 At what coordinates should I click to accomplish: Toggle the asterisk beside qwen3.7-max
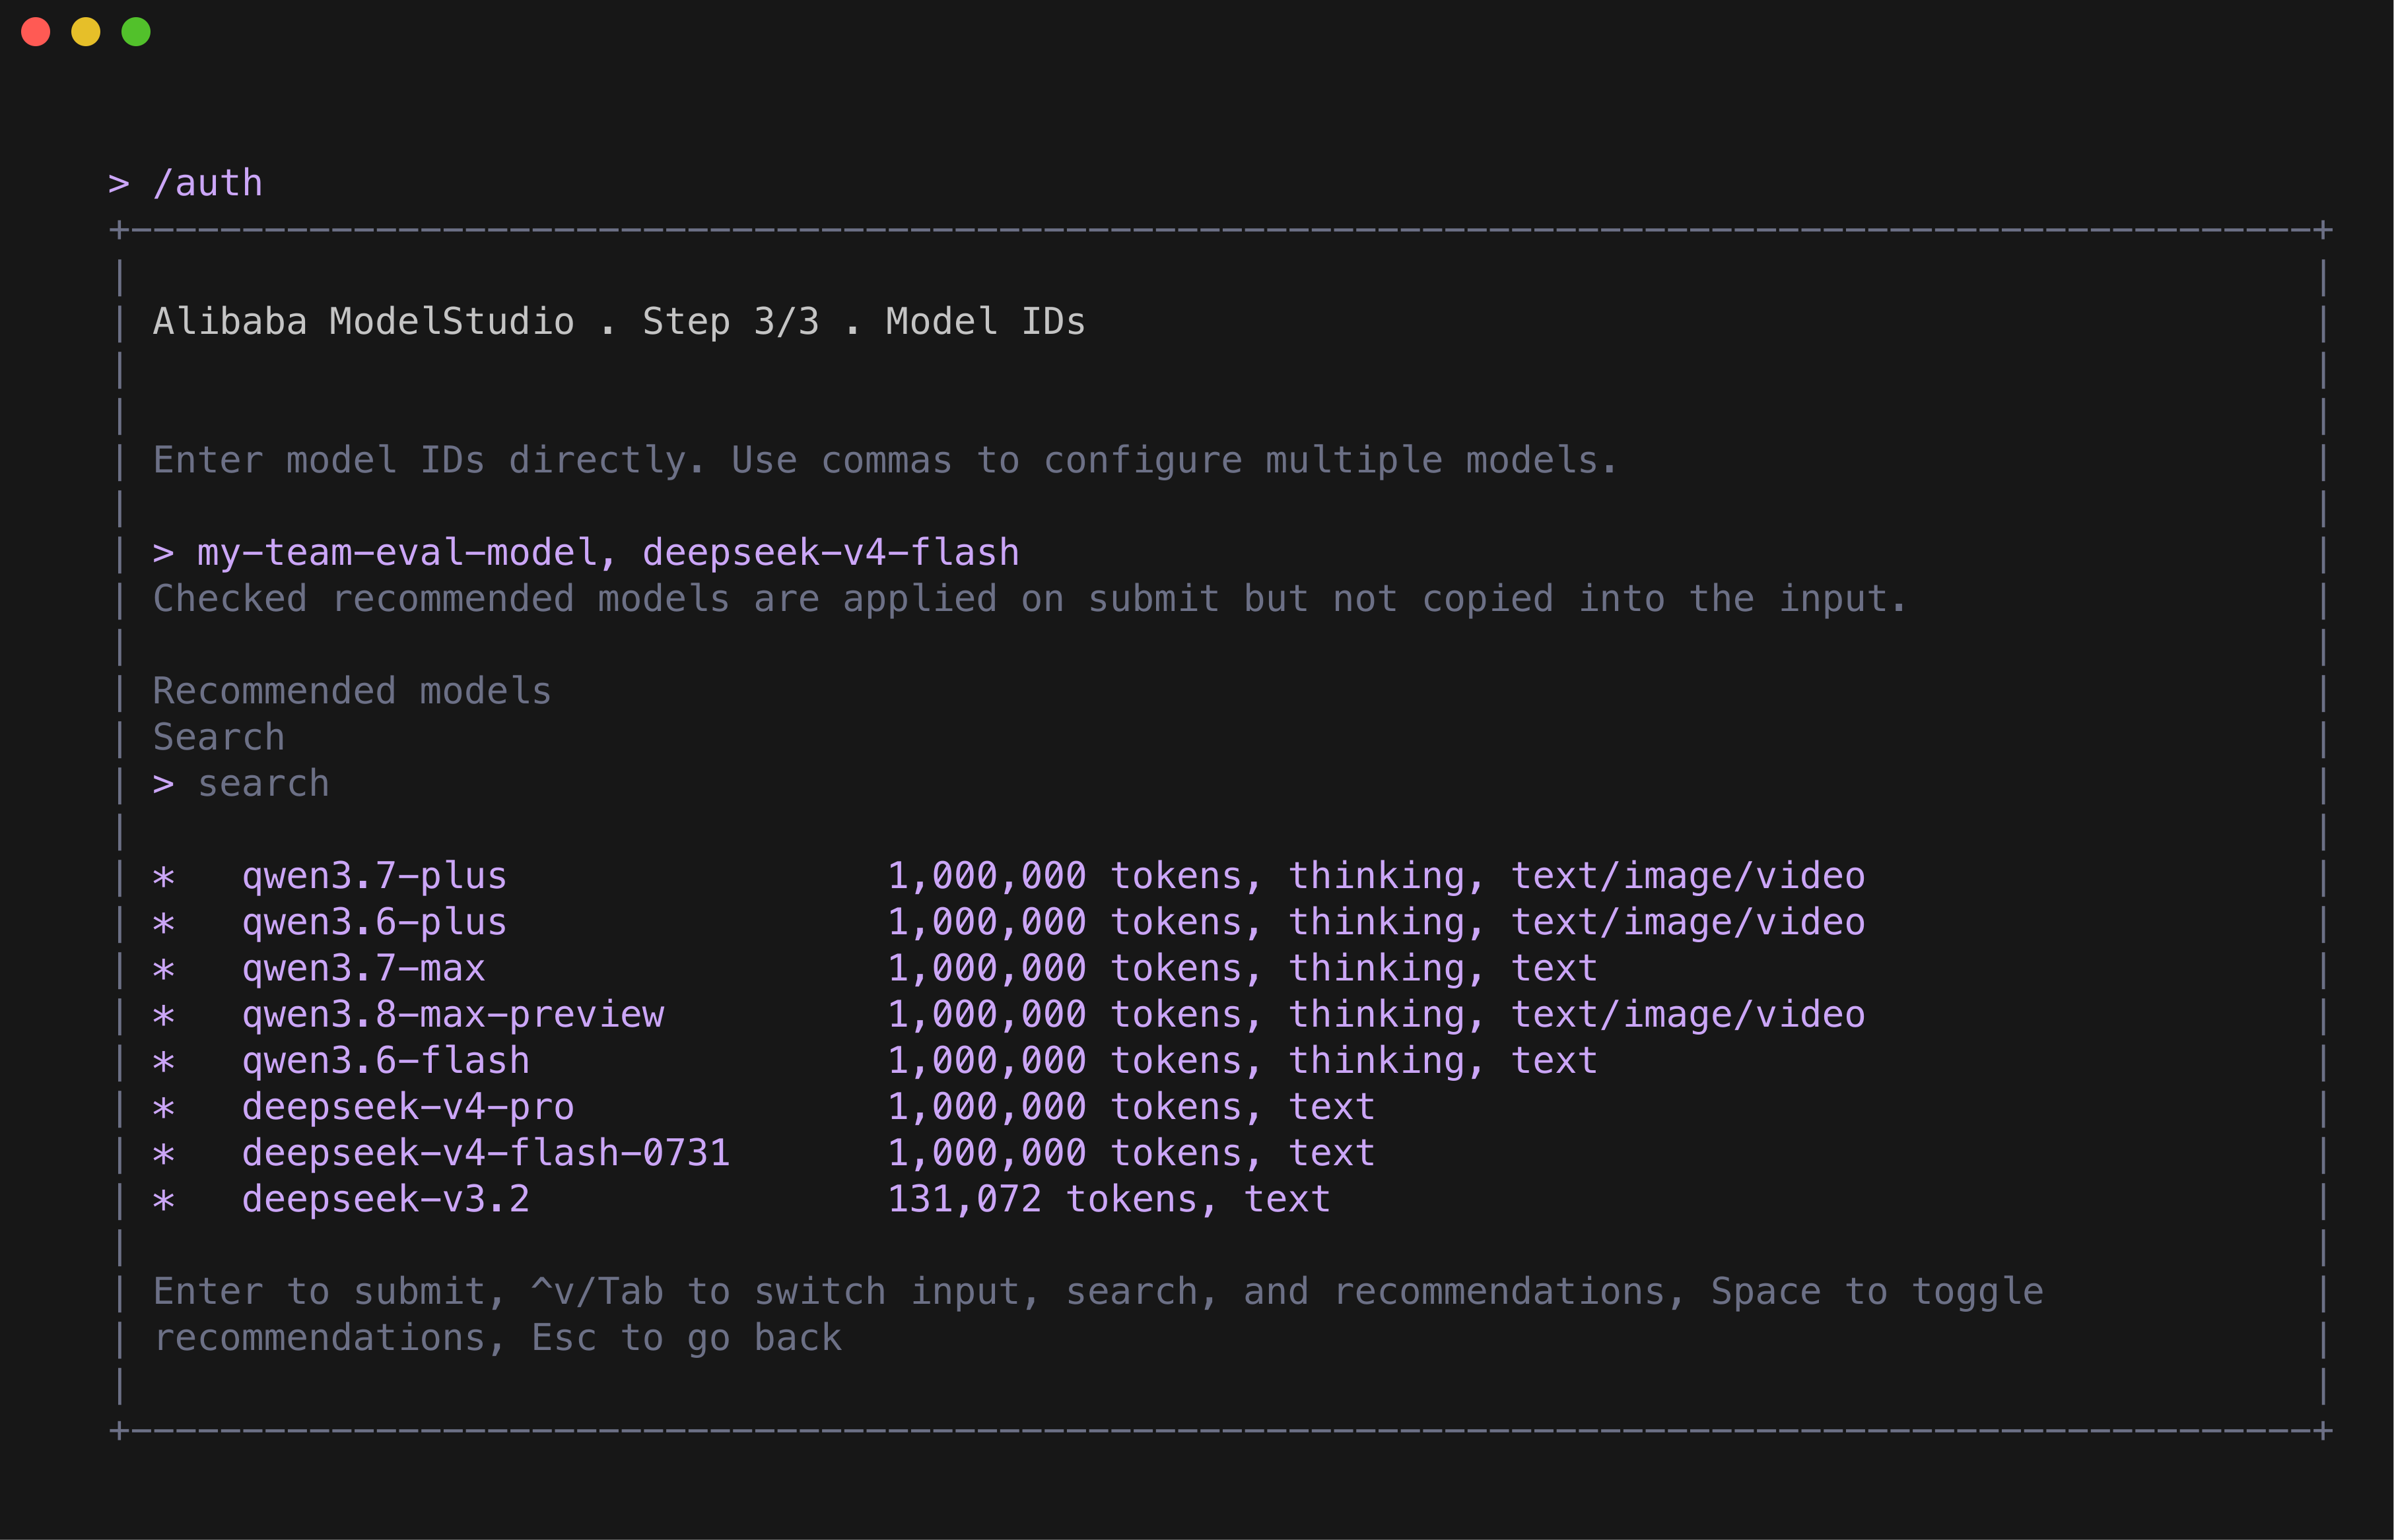164,969
